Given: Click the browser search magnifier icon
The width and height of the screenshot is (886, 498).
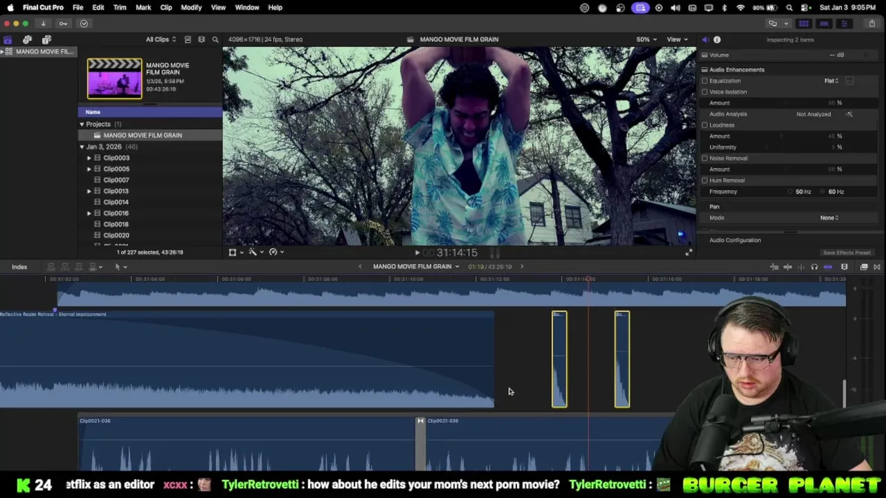Looking at the screenshot, I should pyautogui.click(x=215, y=39).
